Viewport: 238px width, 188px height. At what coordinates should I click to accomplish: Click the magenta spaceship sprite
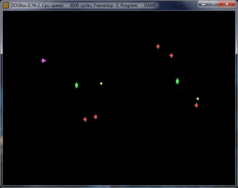point(43,61)
